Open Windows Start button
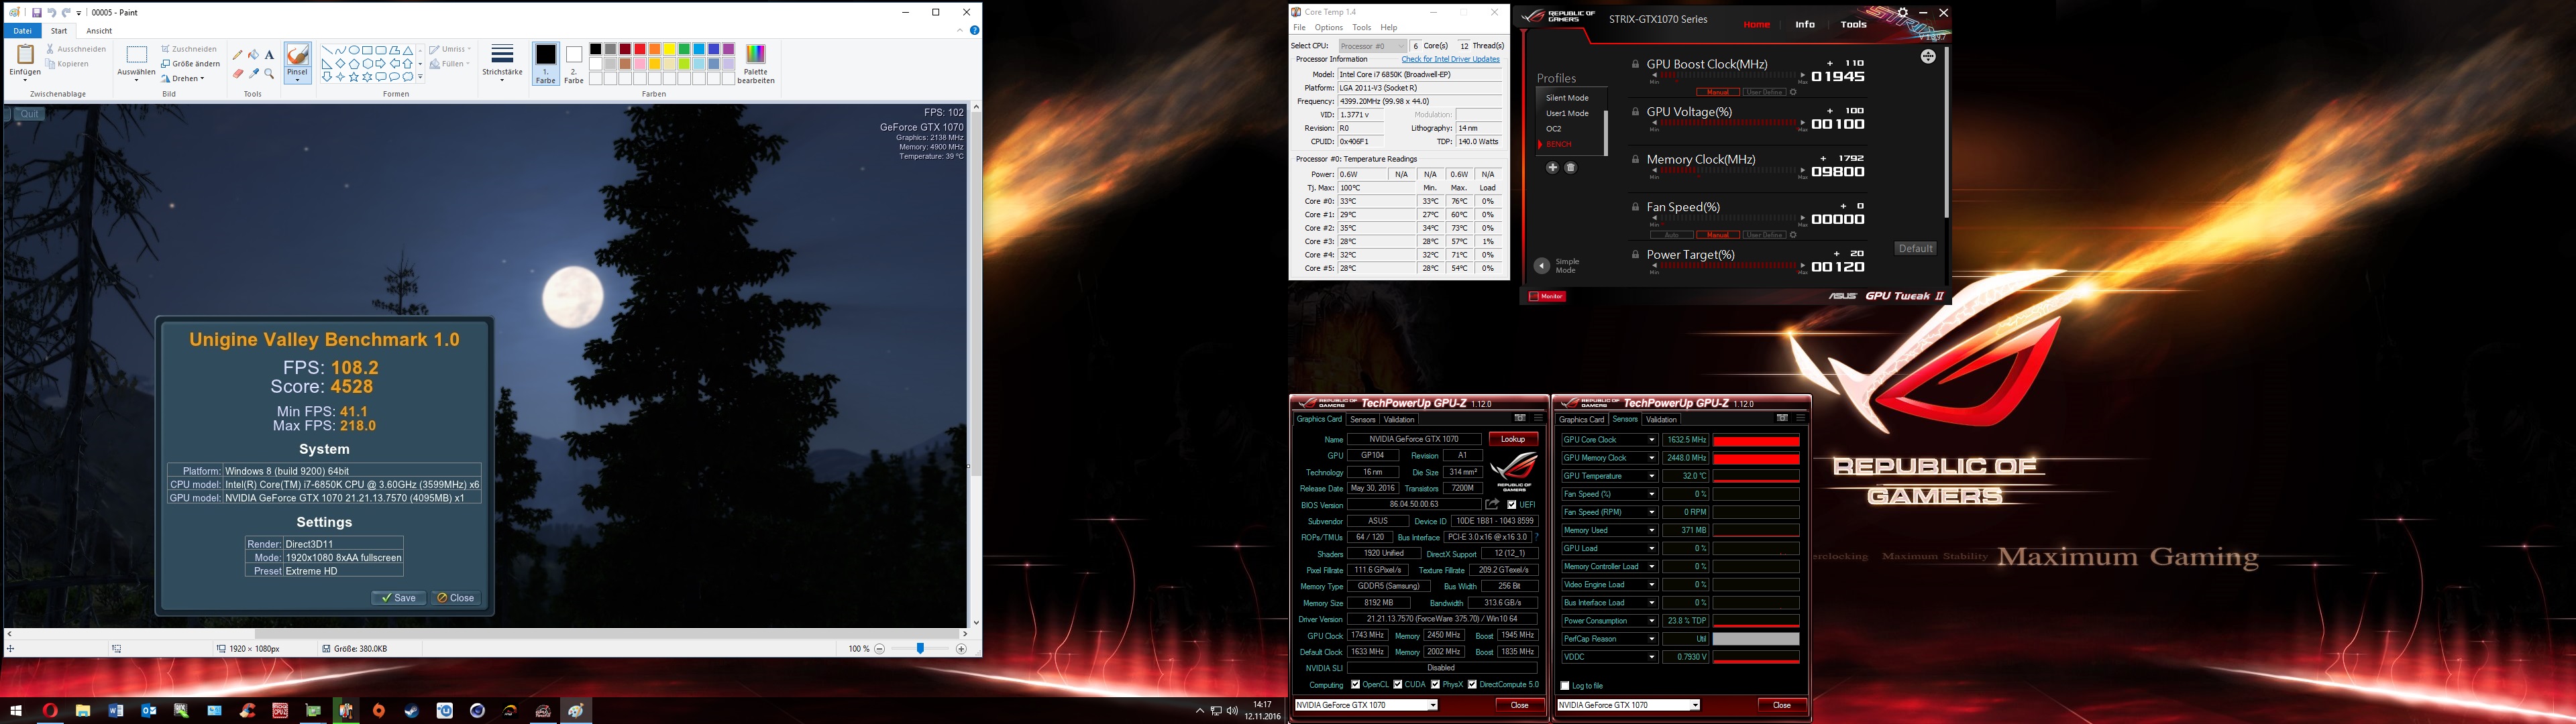2576x724 pixels. pos(16,711)
